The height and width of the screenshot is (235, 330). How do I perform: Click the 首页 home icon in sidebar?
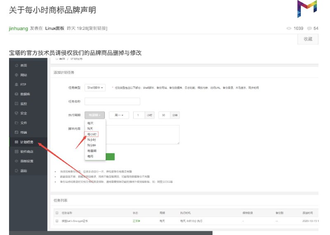coord(16,65)
